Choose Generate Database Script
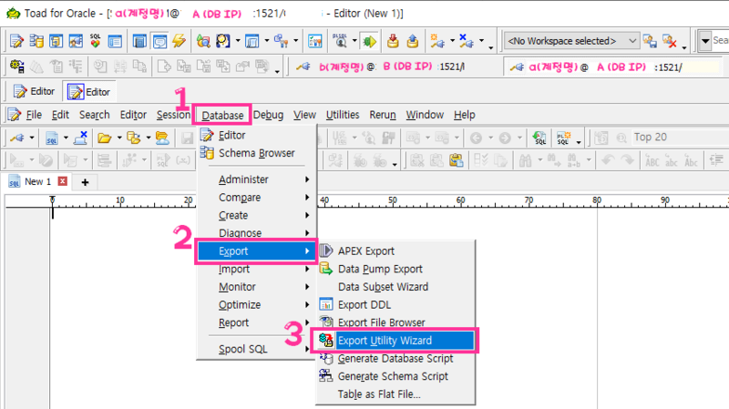The image size is (729, 409). pyautogui.click(x=396, y=359)
